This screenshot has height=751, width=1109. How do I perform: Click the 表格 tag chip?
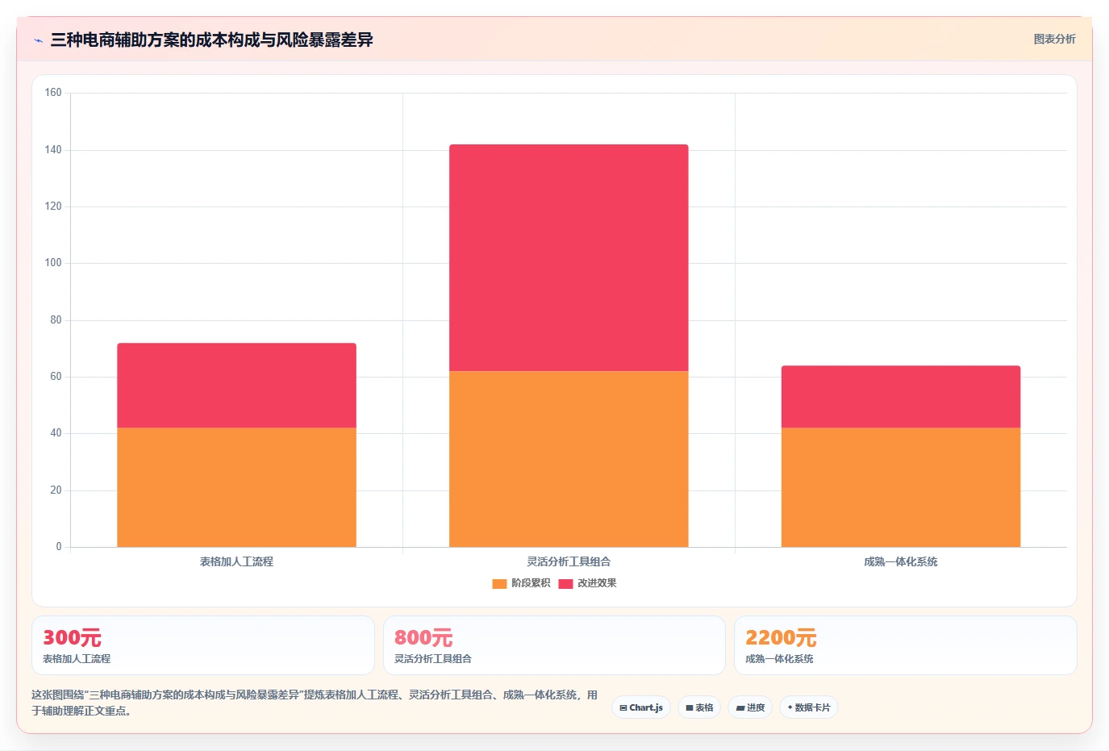pyautogui.click(x=699, y=707)
